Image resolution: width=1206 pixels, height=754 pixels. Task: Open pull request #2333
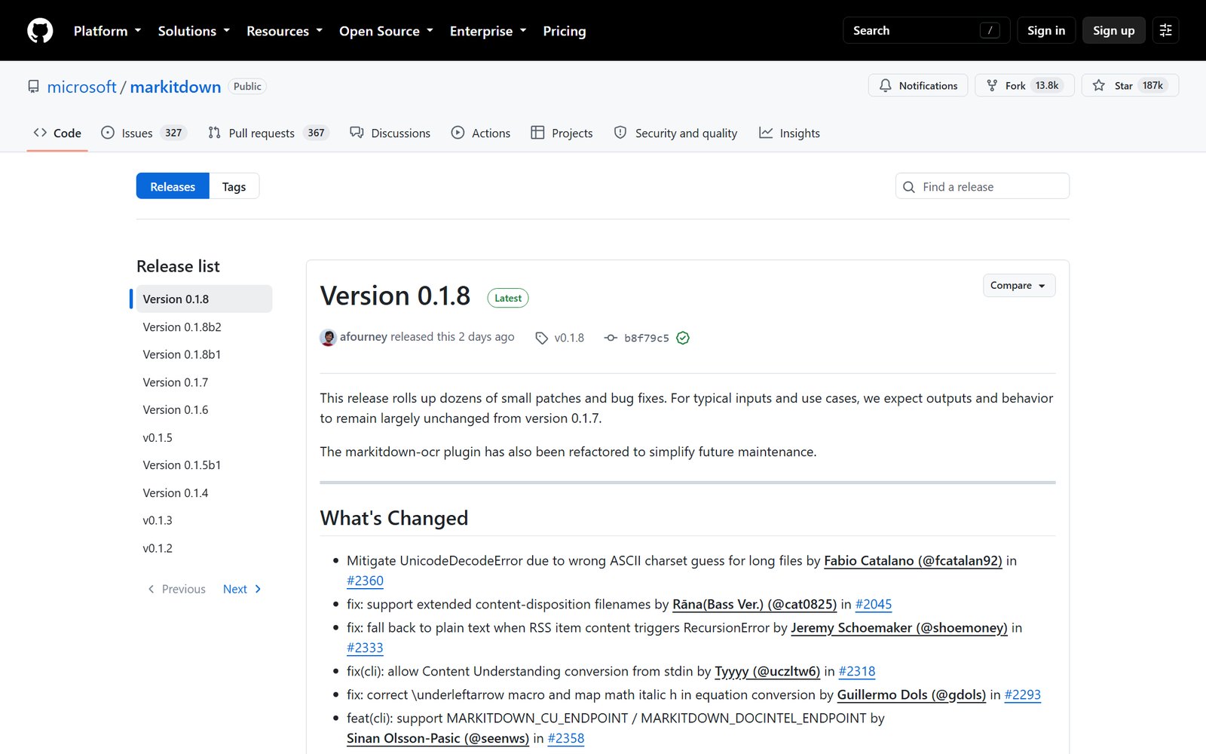pos(365,648)
